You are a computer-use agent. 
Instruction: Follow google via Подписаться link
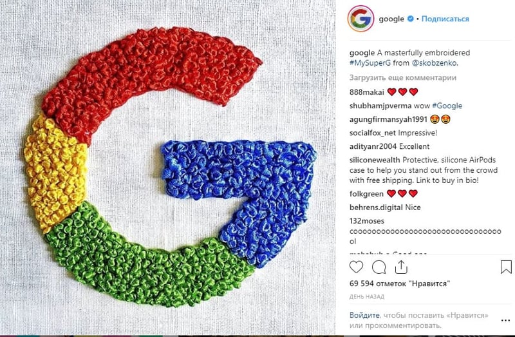click(x=445, y=19)
